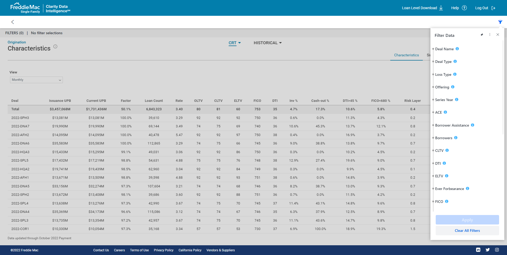The image size is (507, 255).
Task: Click info icon next to Characteristics heading
Action: pos(55,47)
